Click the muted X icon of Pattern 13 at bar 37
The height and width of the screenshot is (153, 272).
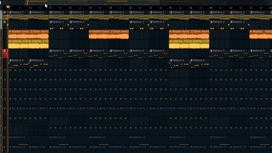coord(151,147)
